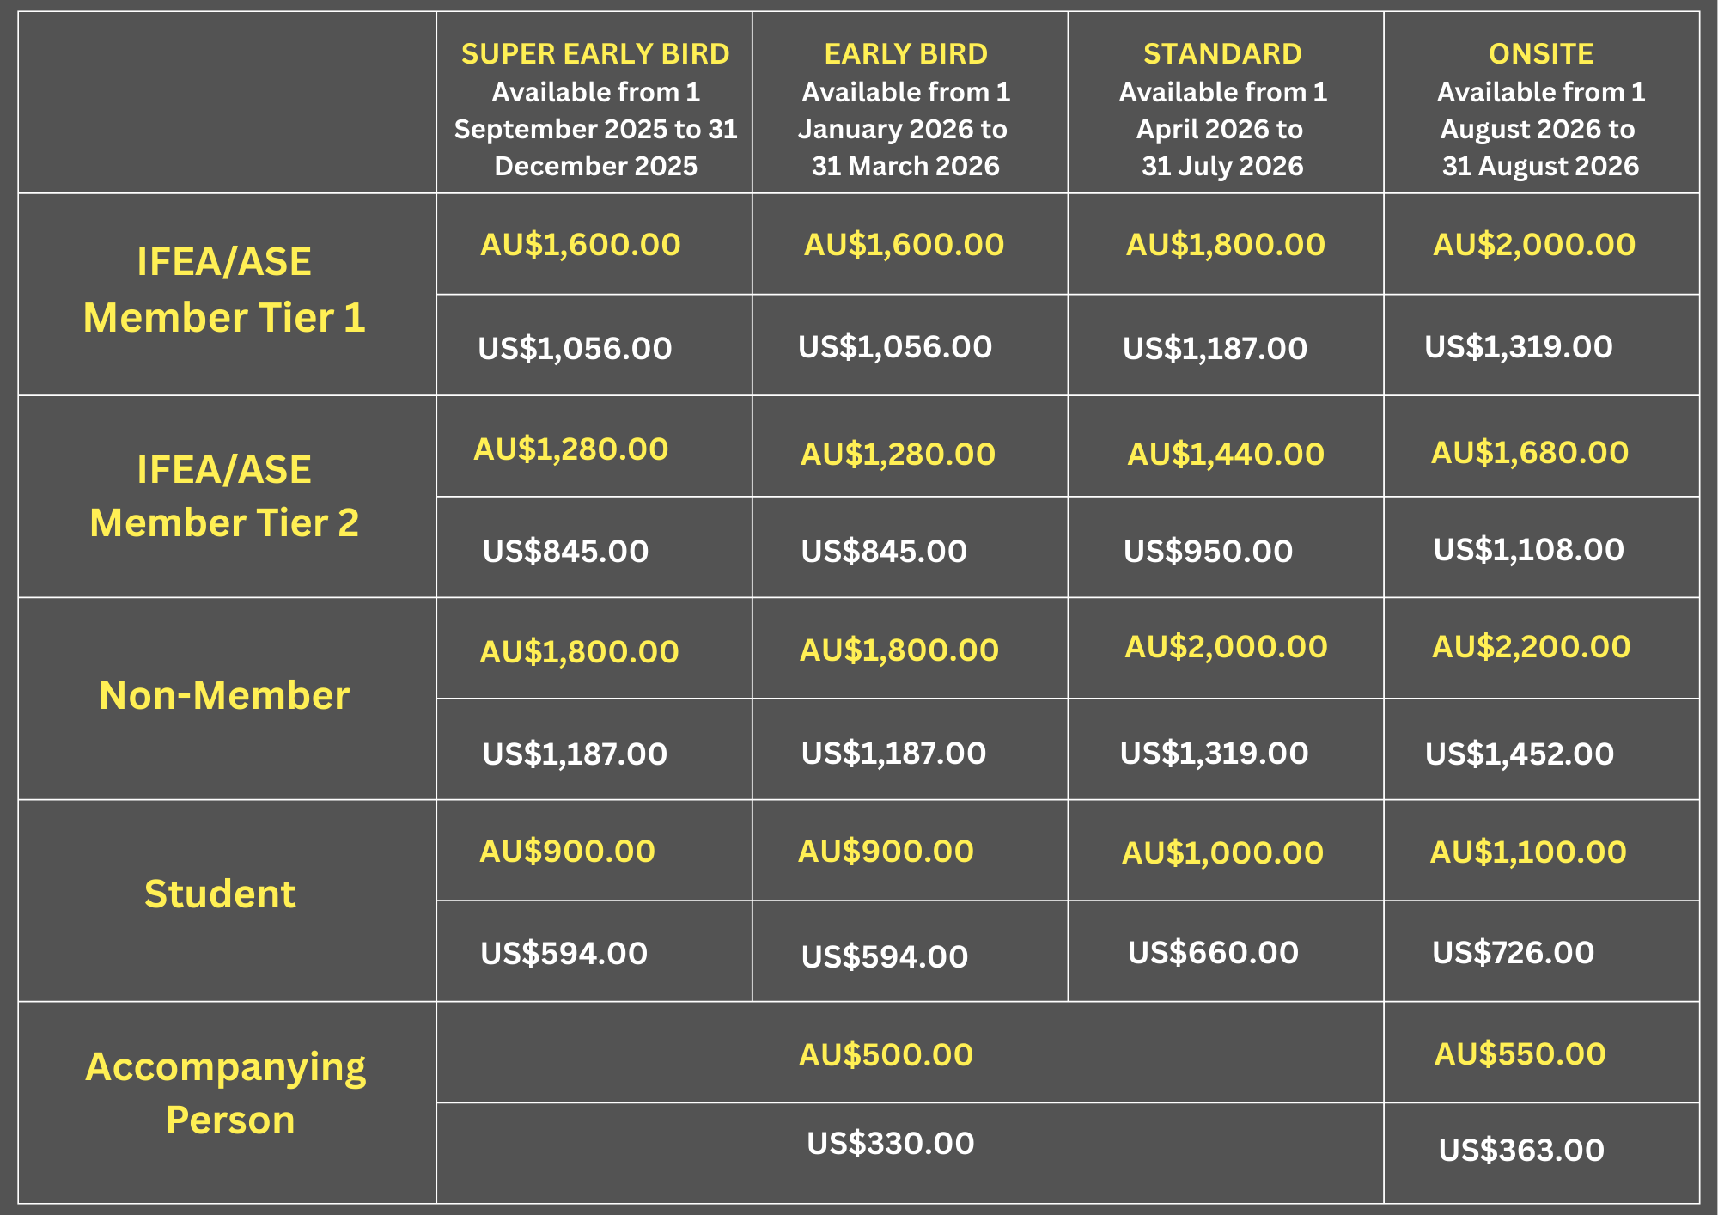Image resolution: width=1718 pixels, height=1215 pixels.
Task: Click the Super Early Bird column header
Action: coord(595,54)
